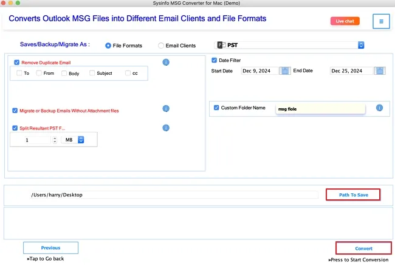Show info for Split Resultant PST
This screenshot has width=395, height=268.
coord(166,128)
